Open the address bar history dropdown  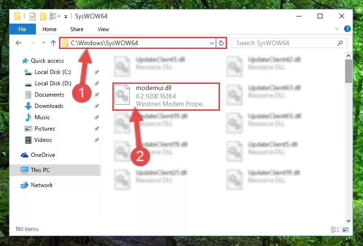[211, 43]
